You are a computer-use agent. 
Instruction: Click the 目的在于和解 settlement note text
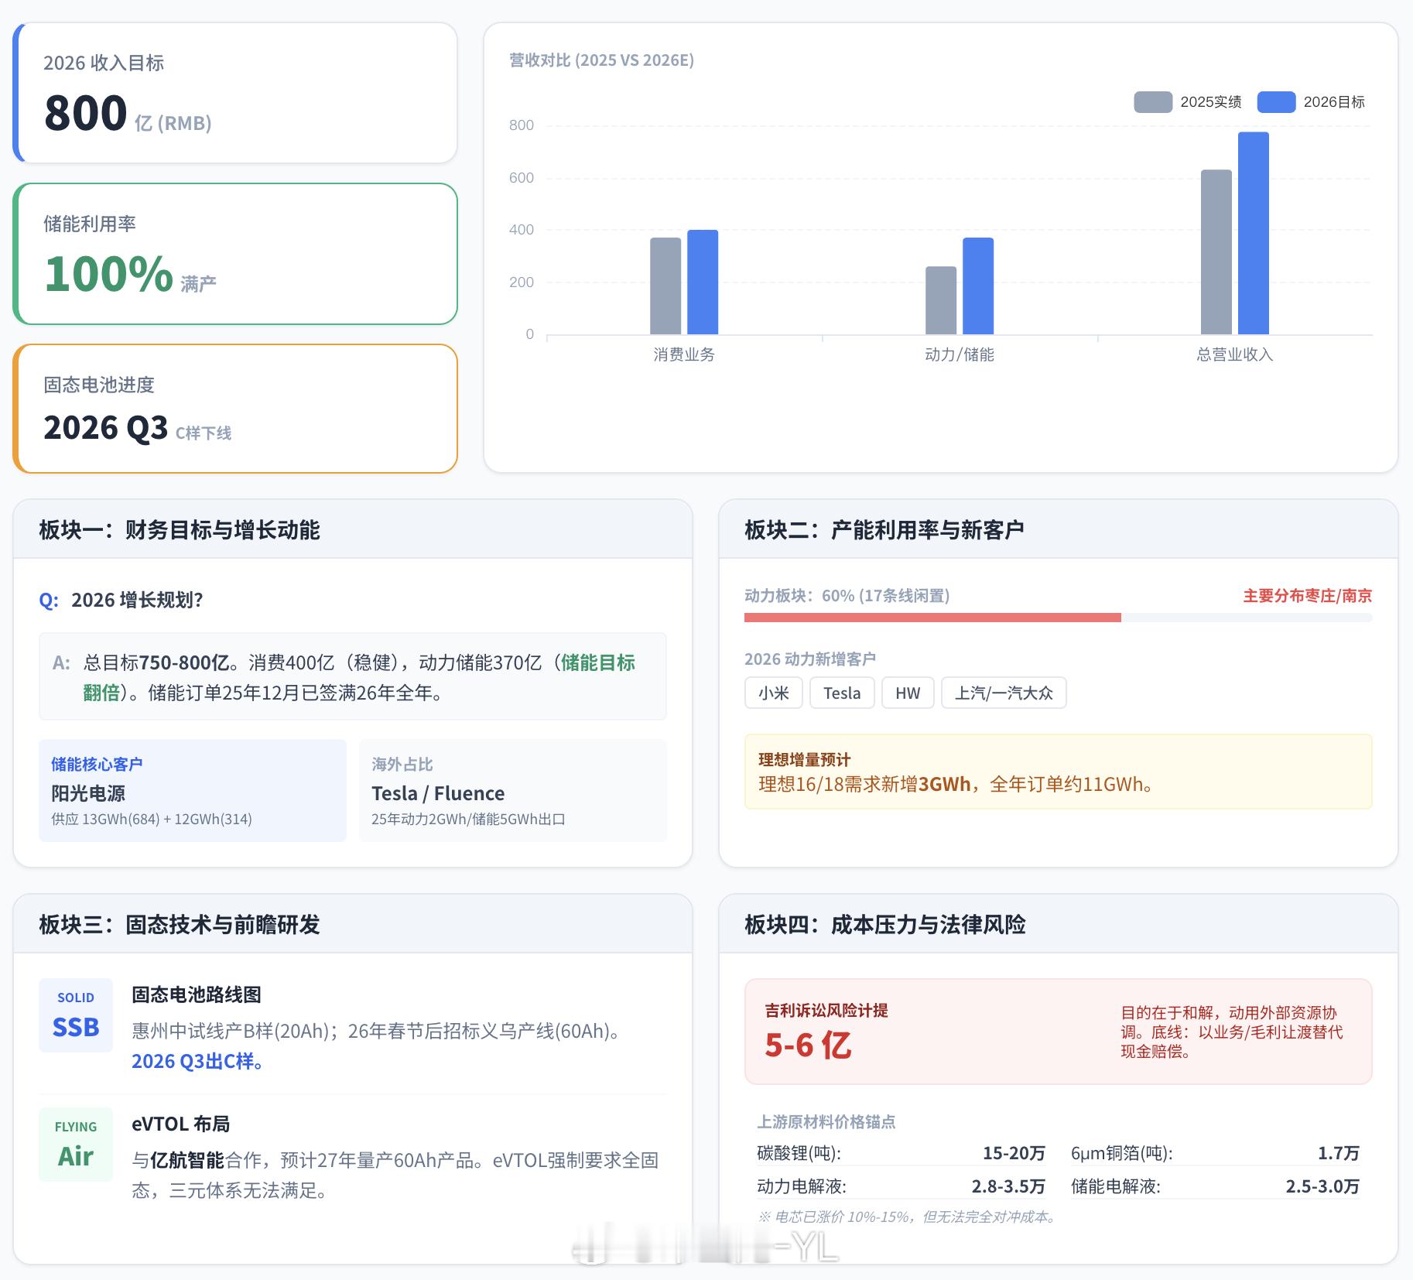[1232, 1032]
